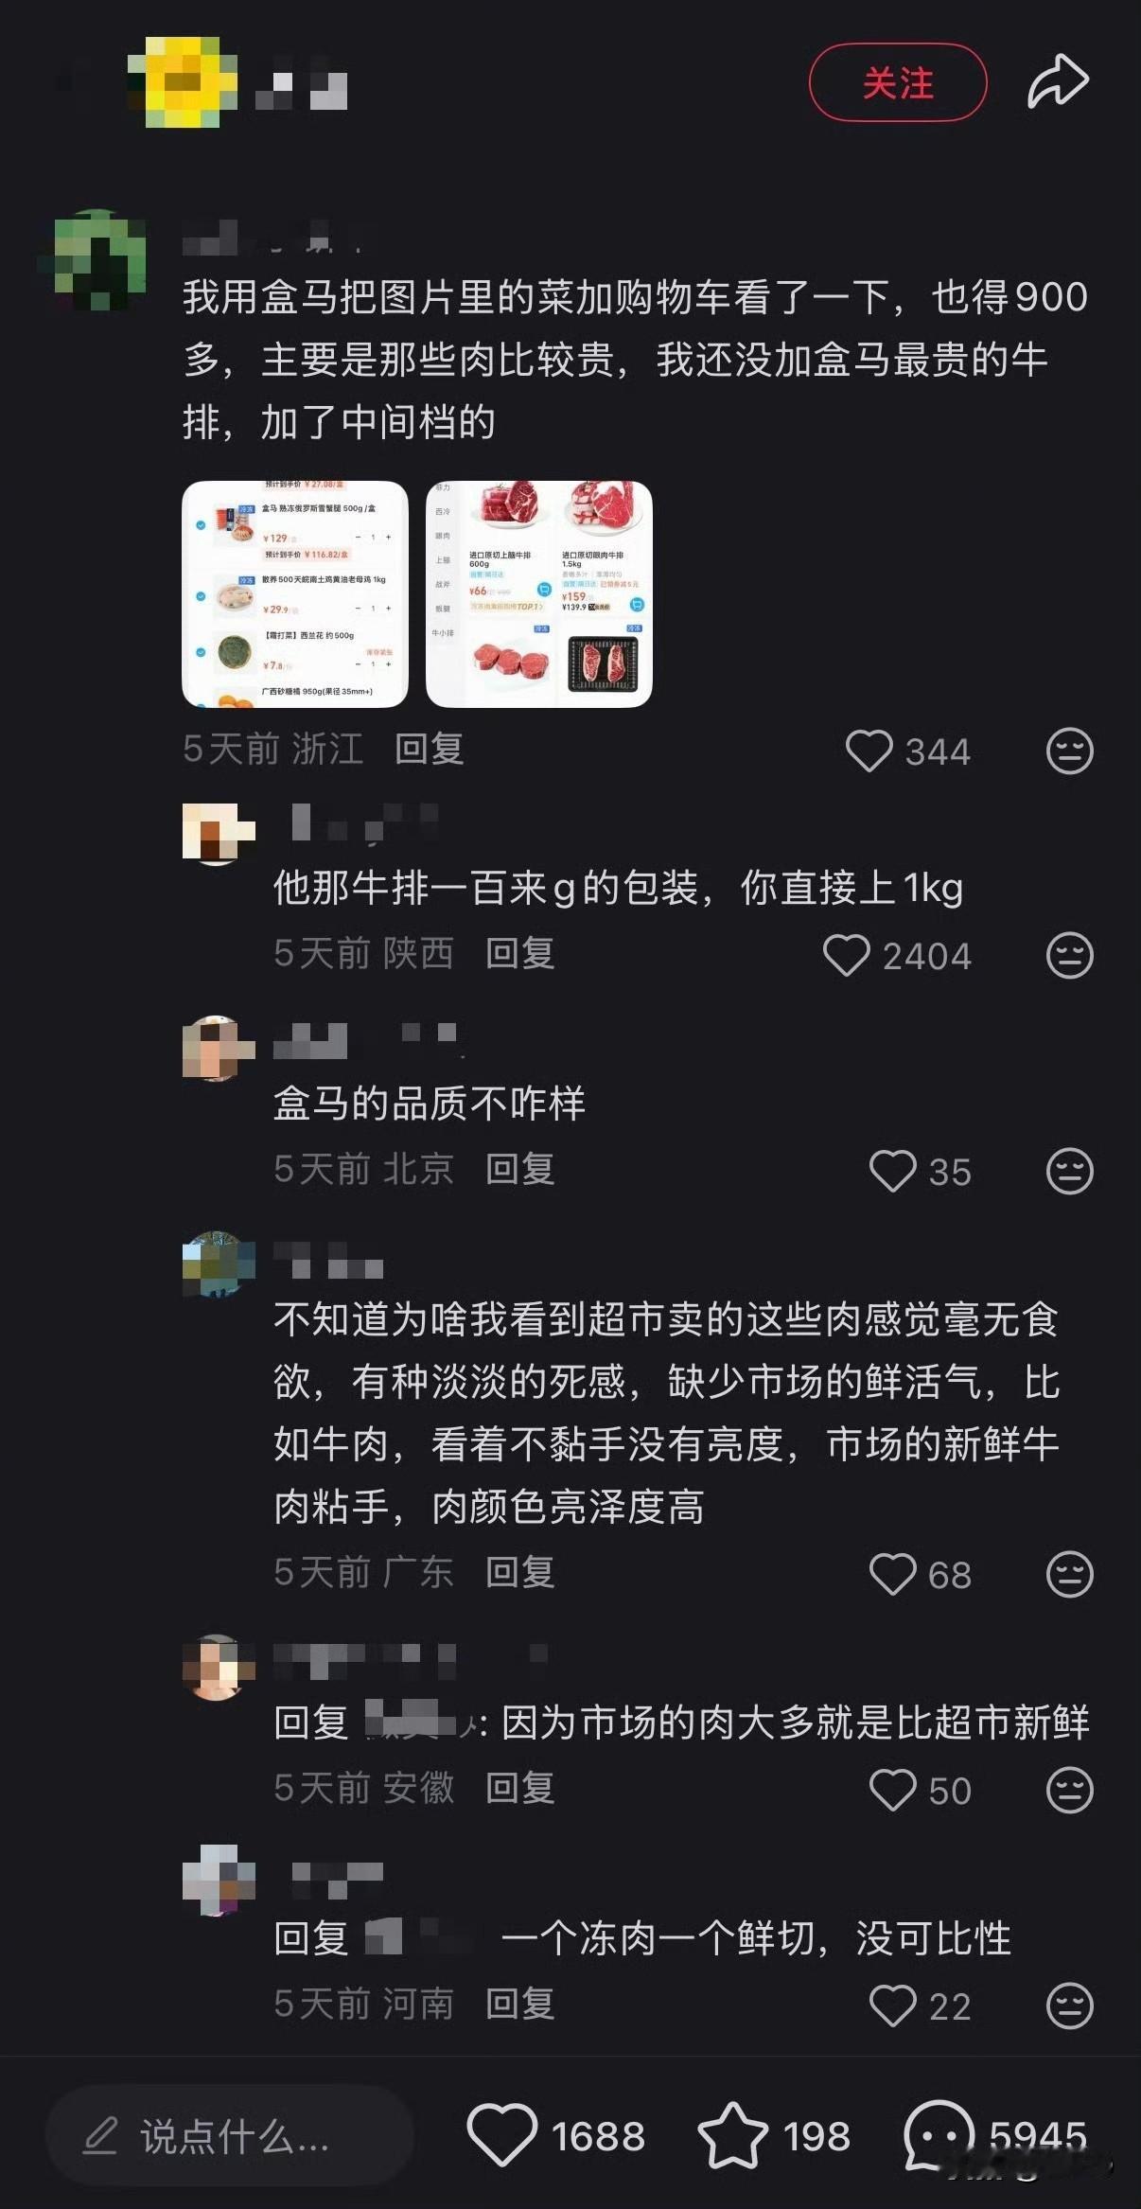The height and width of the screenshot is (2209, 1141).
Task: Like the 河南 reply with 22 likes
Action: tap(892, 2006)
